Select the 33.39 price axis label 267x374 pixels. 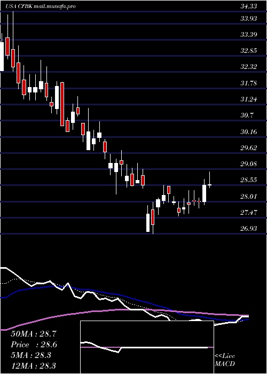pyautogui.click(x=249, y=35)
